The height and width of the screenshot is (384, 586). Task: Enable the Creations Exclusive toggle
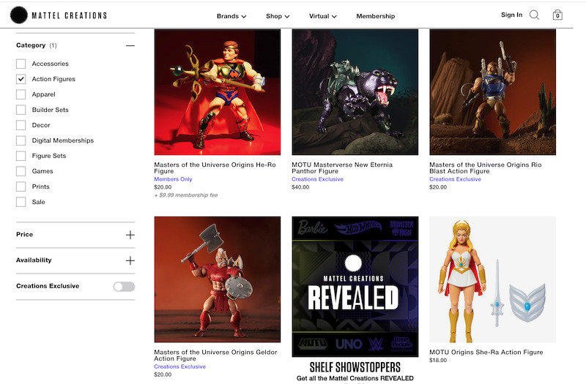[x=124, y=286]
